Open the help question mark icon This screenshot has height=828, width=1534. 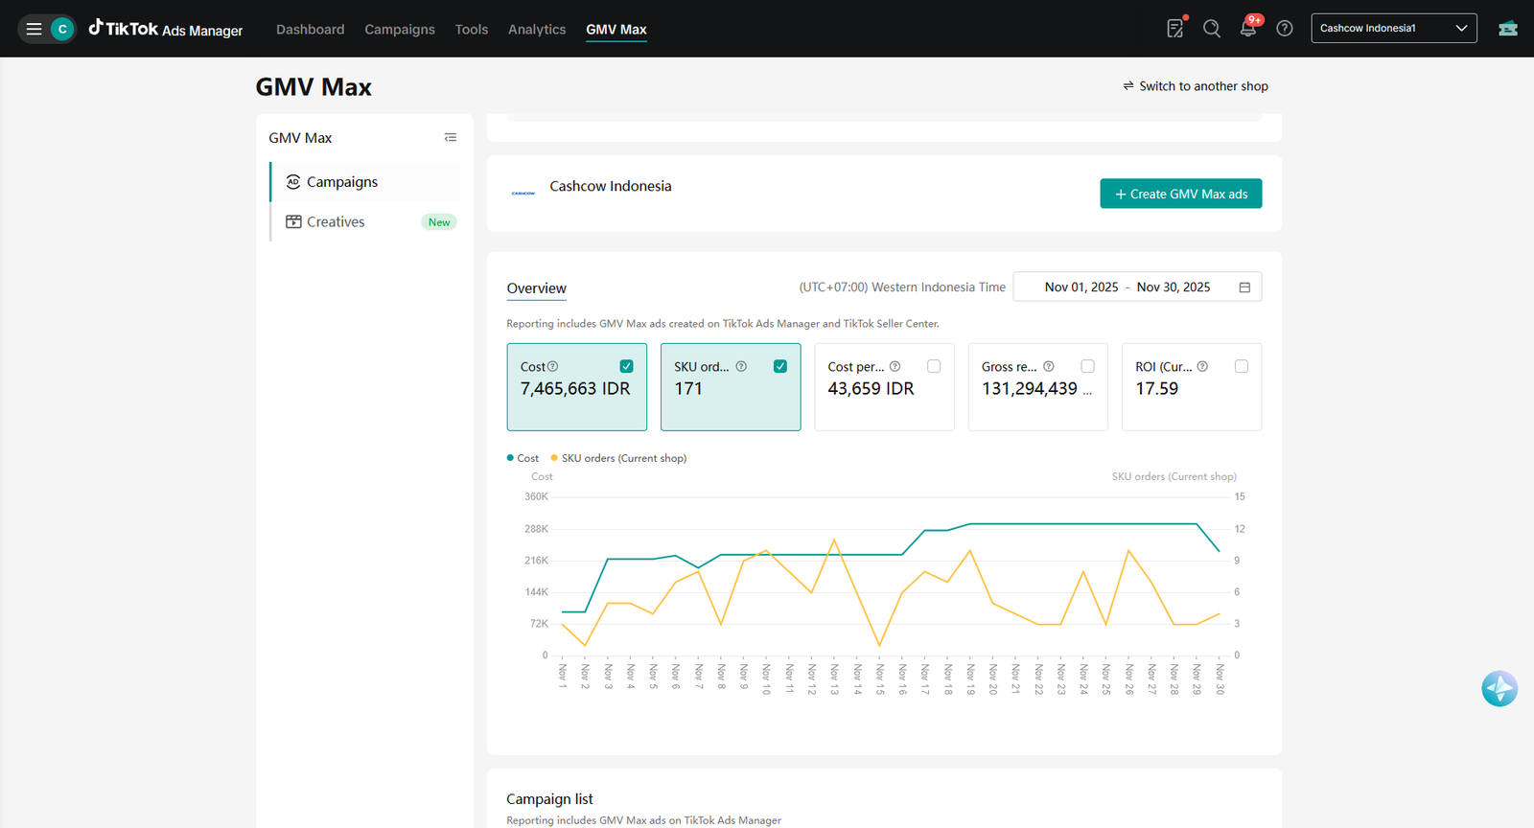pyautogui.click(x=1285, y=29)
